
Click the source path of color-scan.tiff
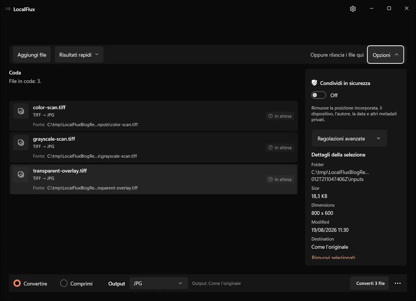pyautogui.click(x=93, y=124)
